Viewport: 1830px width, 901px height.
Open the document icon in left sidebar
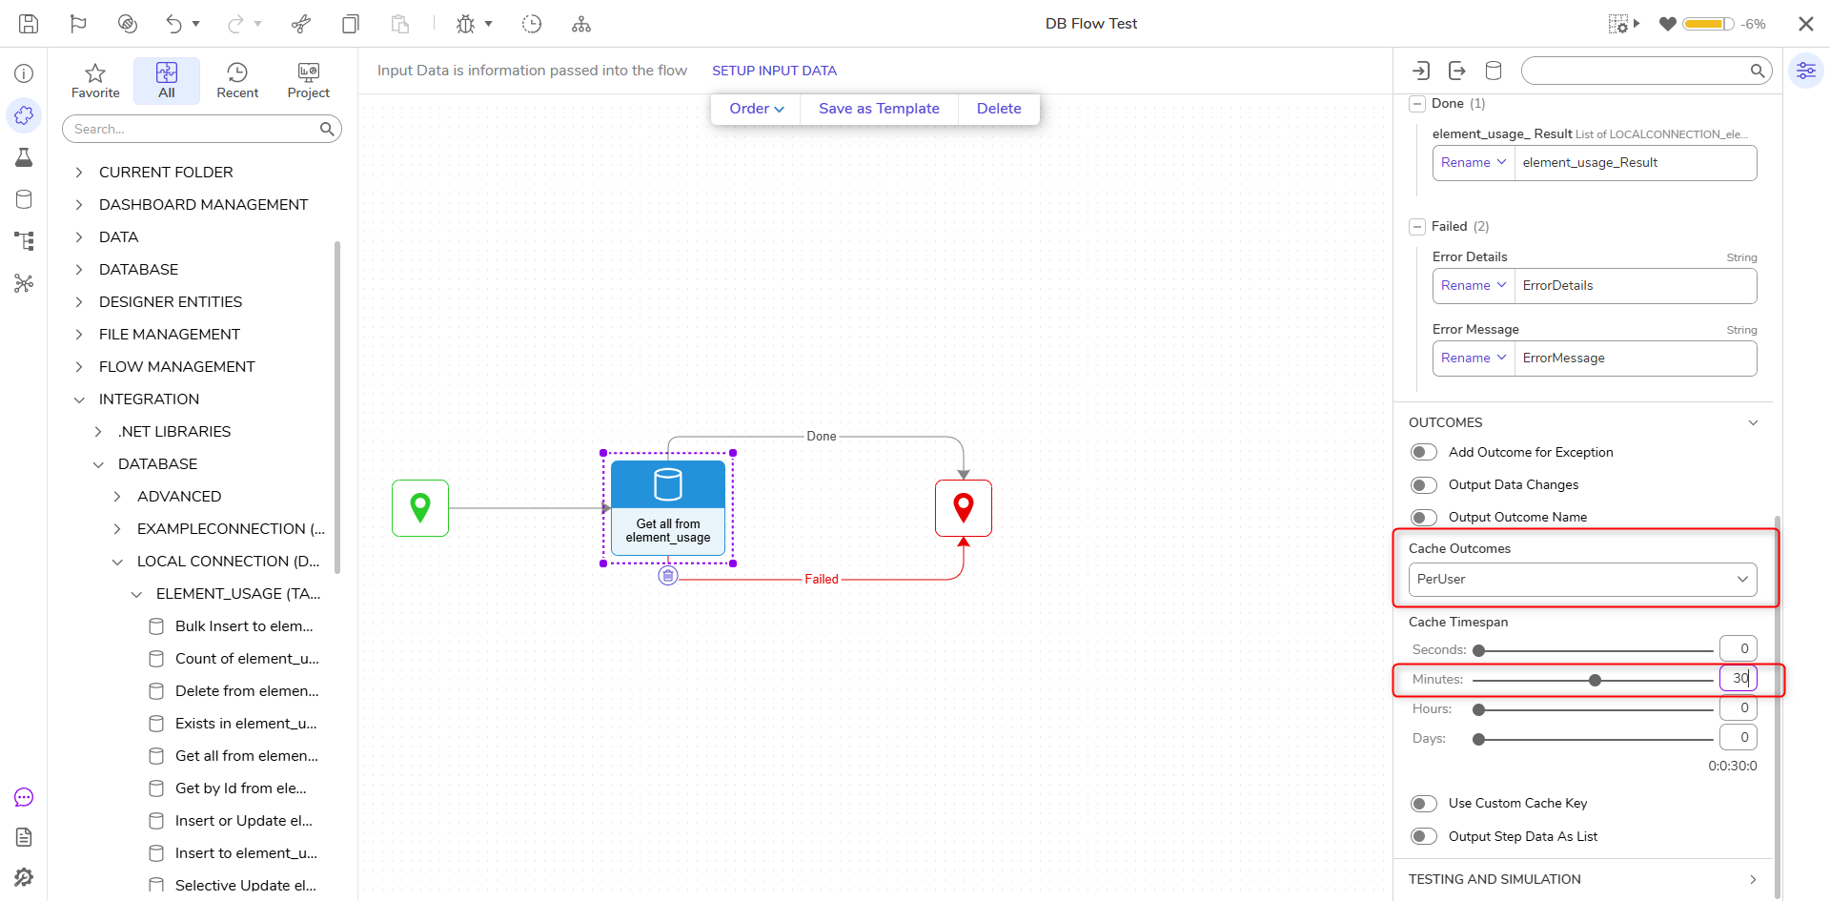(x=24, y=837)
